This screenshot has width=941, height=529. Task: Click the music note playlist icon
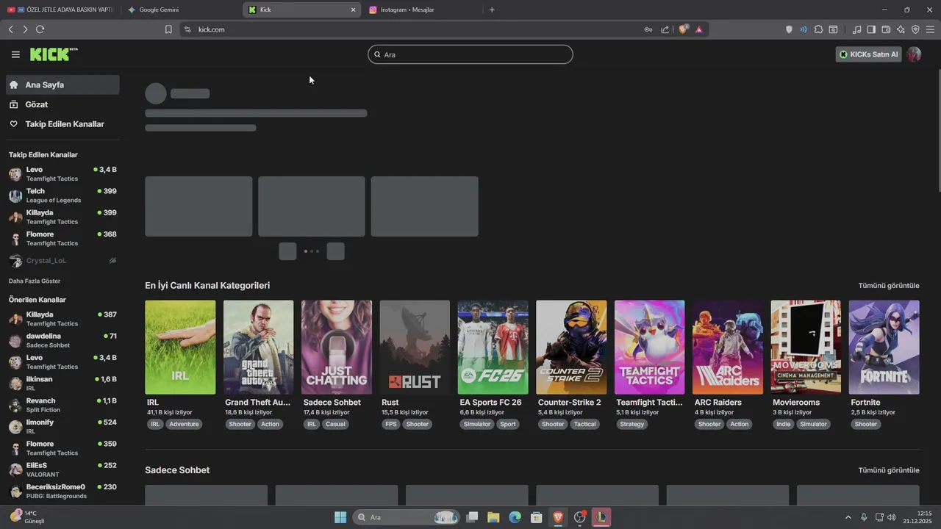click(856, 29)
